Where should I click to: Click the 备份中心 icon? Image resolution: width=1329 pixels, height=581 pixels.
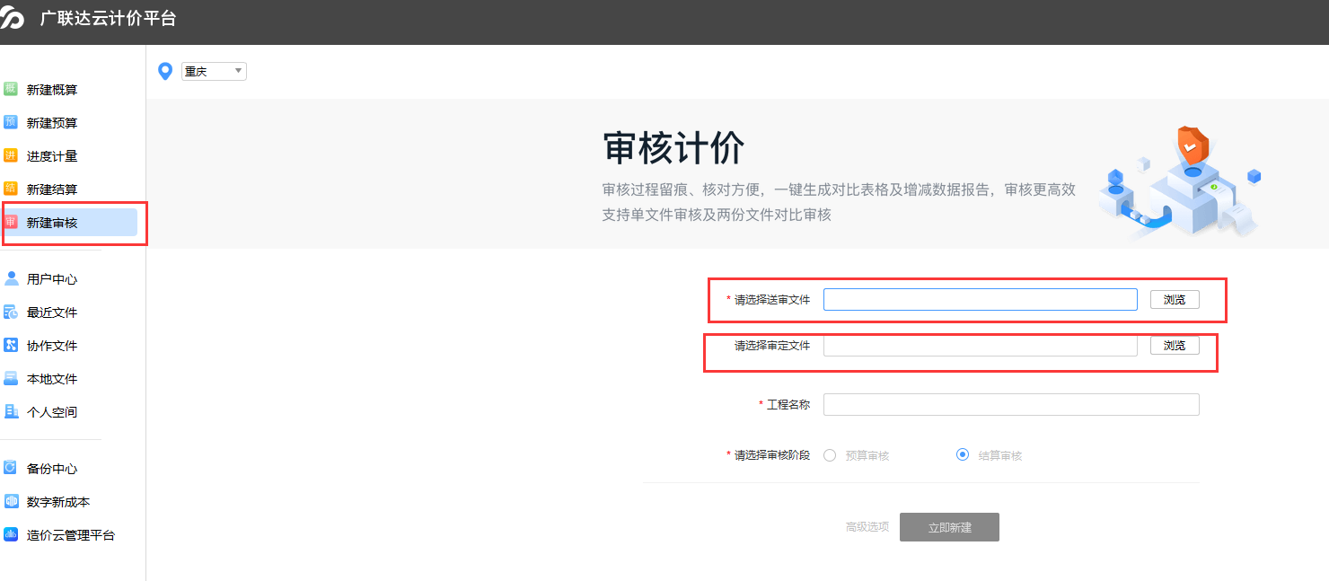[11, 468]
